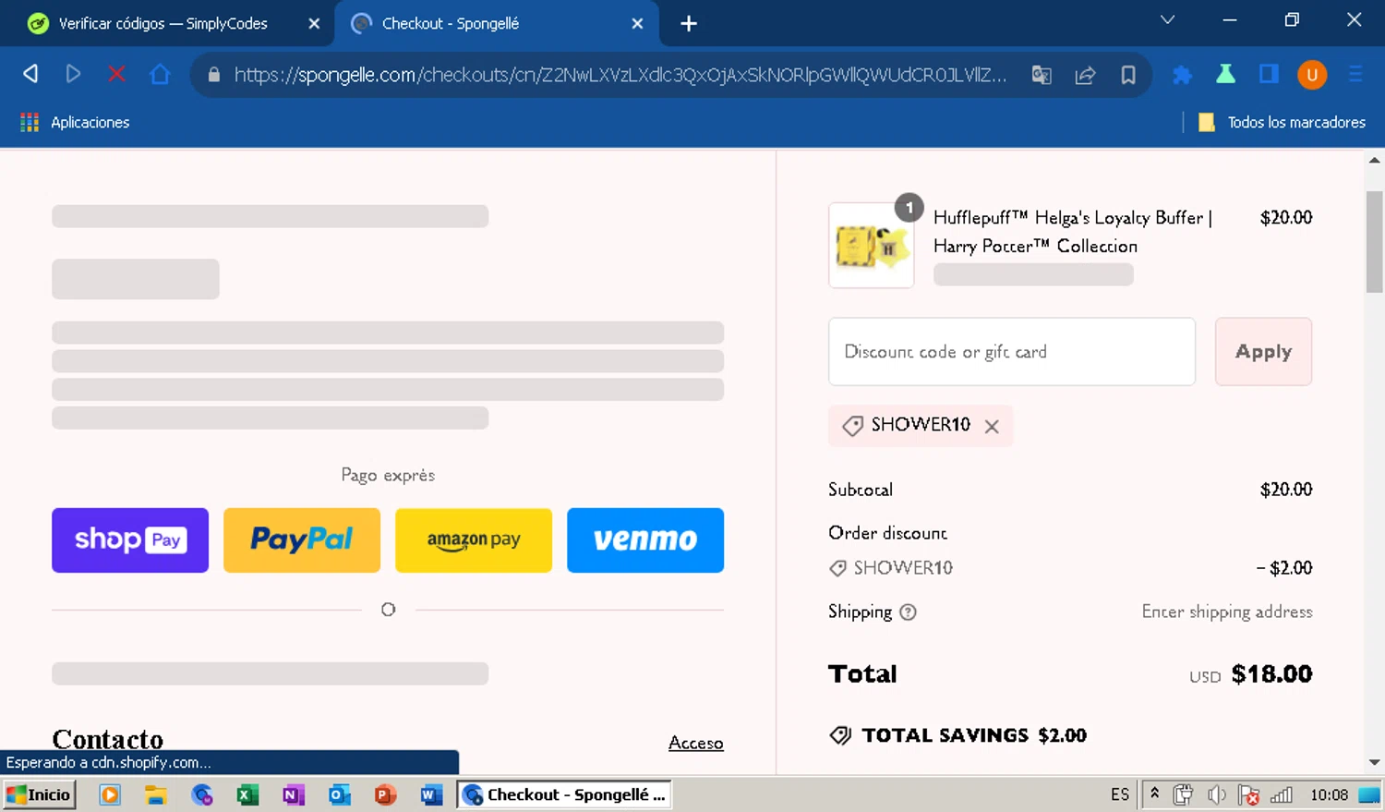Open the Shipping help question mark icon

click(908, 612)
